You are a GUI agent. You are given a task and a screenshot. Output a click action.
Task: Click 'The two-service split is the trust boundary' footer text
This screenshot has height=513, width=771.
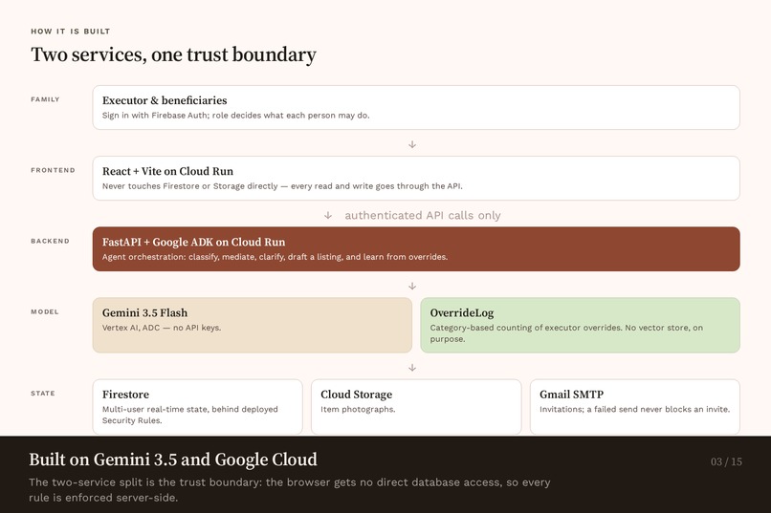click(289, 490)
